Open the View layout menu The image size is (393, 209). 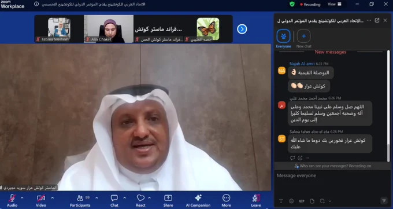[335, 4]
